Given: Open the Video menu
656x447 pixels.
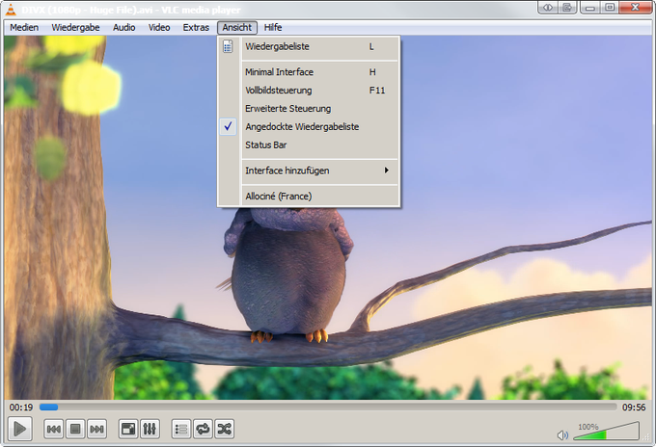Looking at the screenshot, I should point(159,28).
